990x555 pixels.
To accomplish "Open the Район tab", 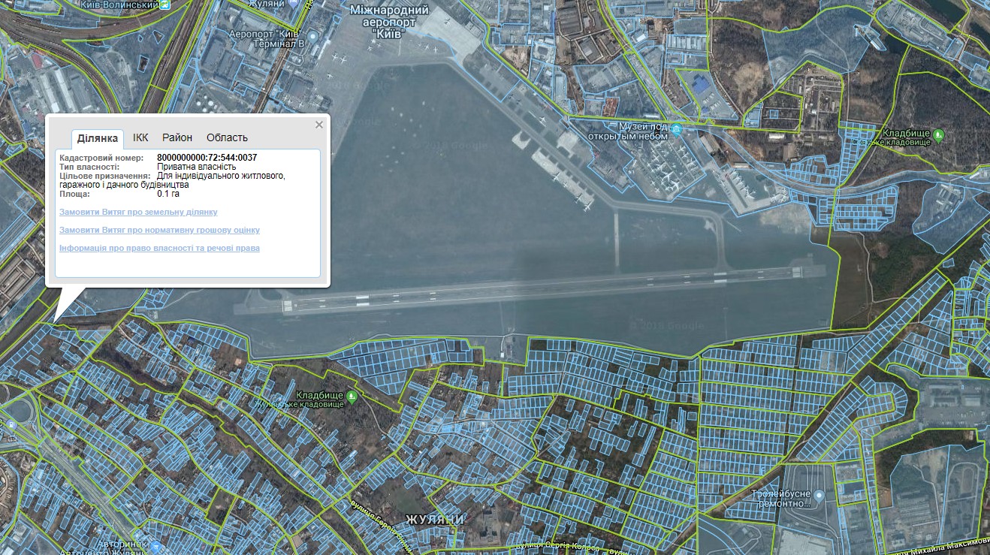I will click(177, 138).
